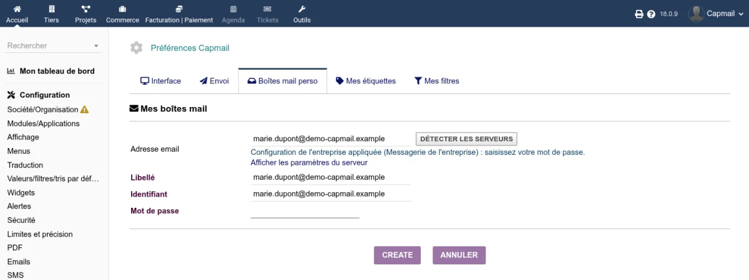The image size is (749, 280).
Task: Click the help question mark icon
Action: [x=651, y=14]
